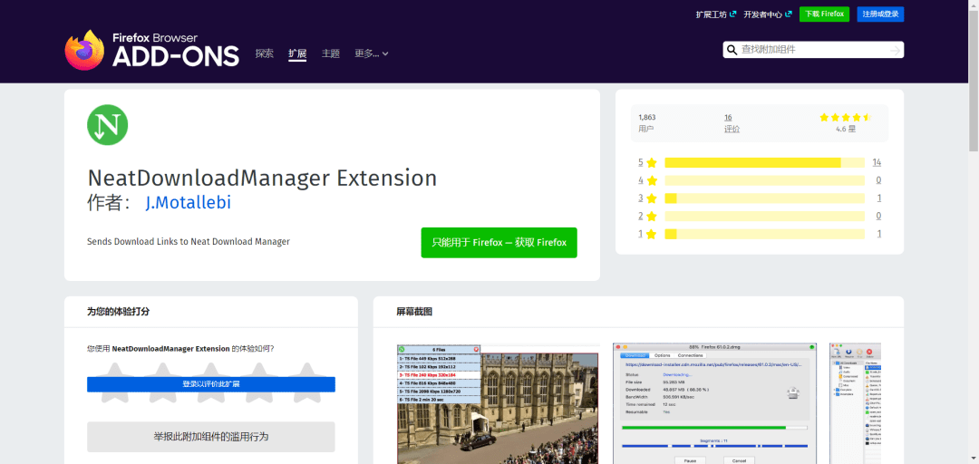Click the 3-star rating bar
Viewport: 979px width, 464px height.
click(x=765, y=198)
